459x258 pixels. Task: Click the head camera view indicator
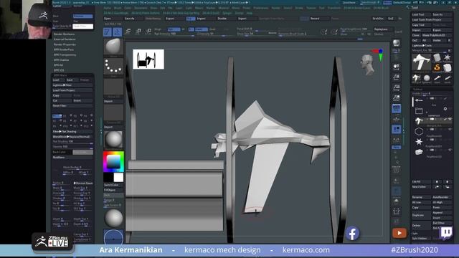(367, 64)
